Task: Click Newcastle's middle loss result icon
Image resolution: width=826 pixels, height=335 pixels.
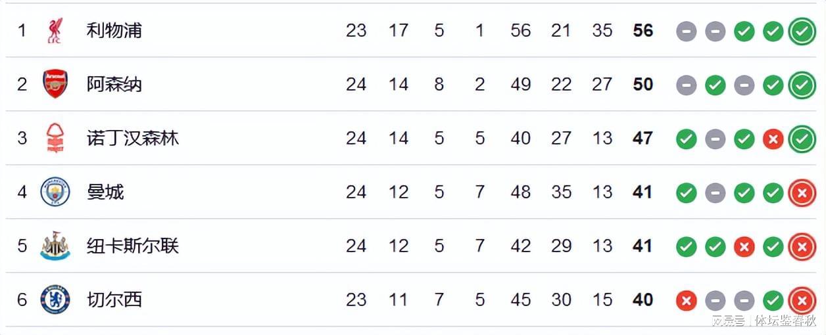Action: tap(744, 246)
